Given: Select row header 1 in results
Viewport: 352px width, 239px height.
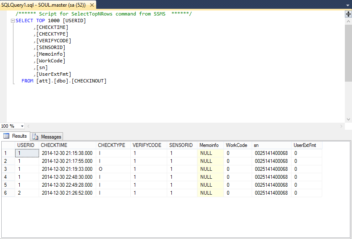Looking at the screenshot, I should (x=8, y=153).
